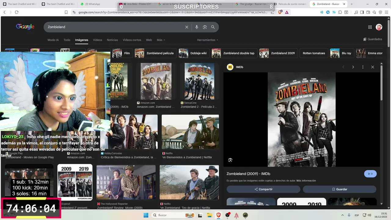Screen dimensions: 391x220
Task: Click the Brave browser taskbar icon
Action: 218,215
